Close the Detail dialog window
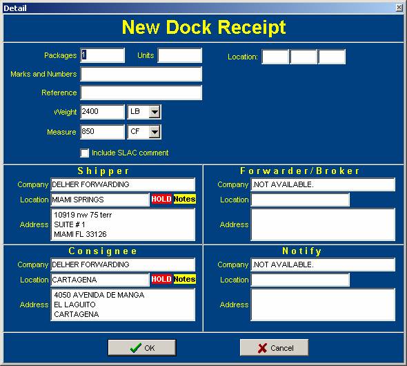 pos(399,8)
